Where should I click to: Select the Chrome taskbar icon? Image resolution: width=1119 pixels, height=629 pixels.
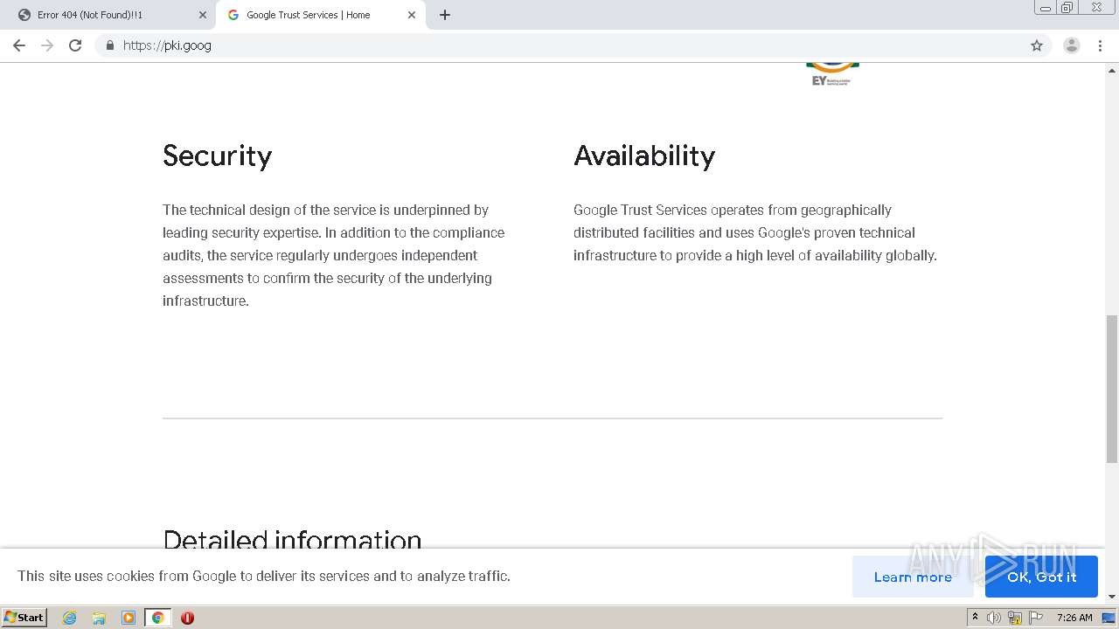(x=157, y=618)
